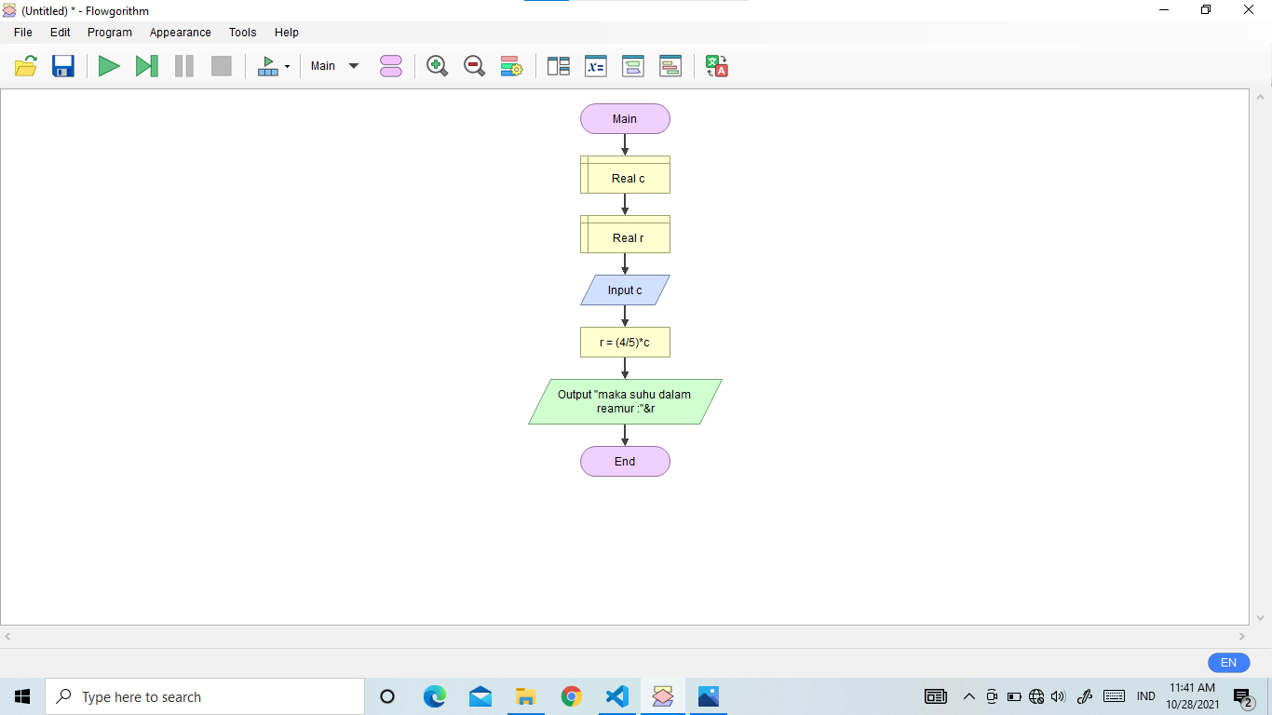Step through the program once
The width and height of the screenshot is (1272, 715).
145,65
